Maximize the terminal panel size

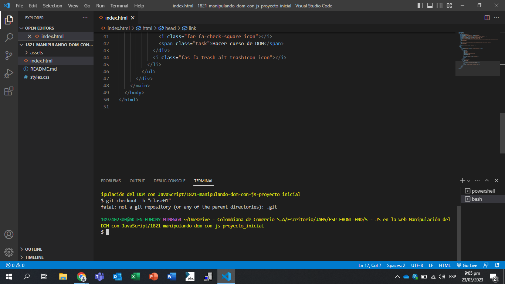tap(487, 181)
